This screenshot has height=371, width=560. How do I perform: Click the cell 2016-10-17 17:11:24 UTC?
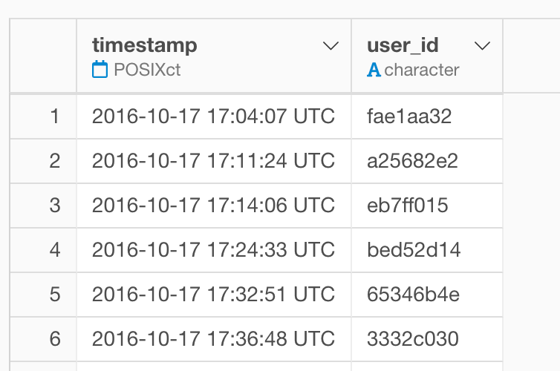point(214,161)
